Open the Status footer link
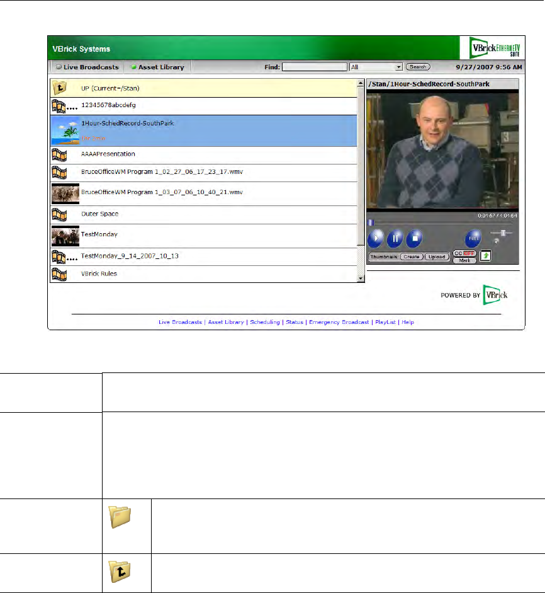Screen dimensions: 545x593 pyautogui.click(x=295, y=322)
